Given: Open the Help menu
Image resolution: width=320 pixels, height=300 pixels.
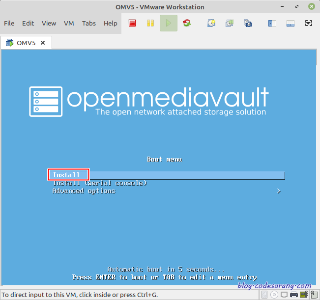Looking at the screenshot, I should pos(111,23).
